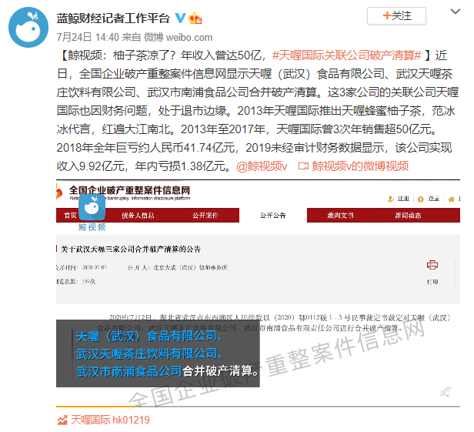This screenshot has height=432, width=474.
Task: Open hashtag #天喔国际关联公司破产清算#
Action: point(347,55)
